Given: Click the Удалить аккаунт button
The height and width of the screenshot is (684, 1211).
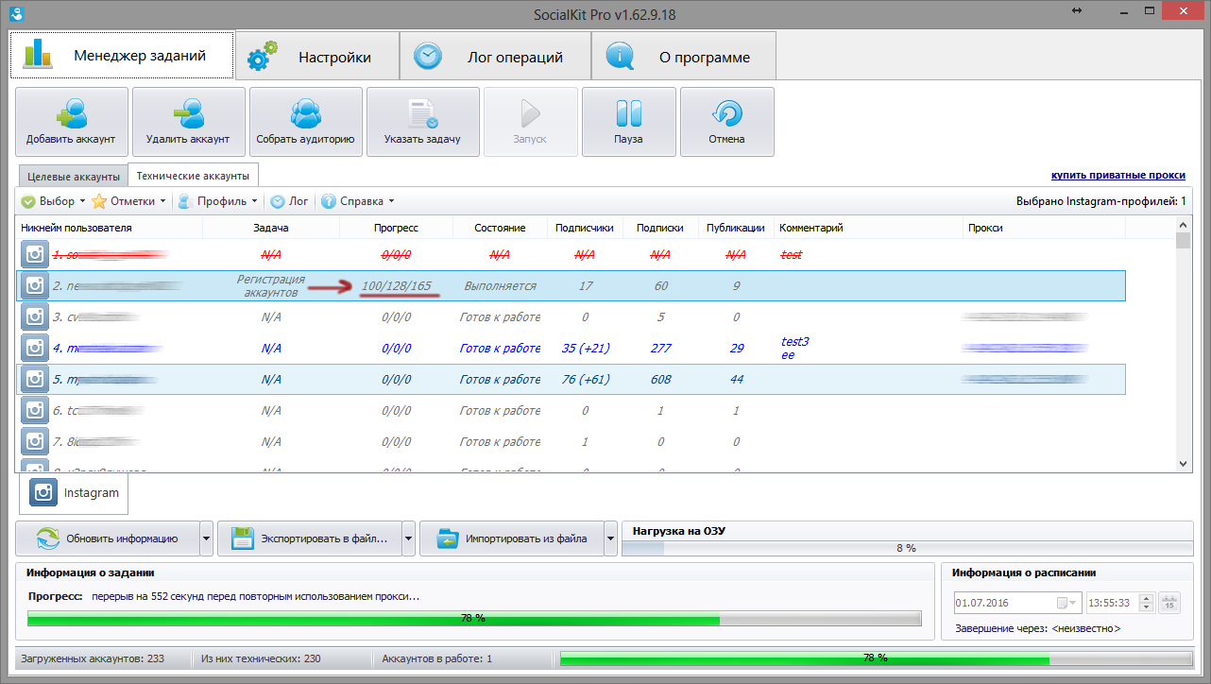Looking at the screenshot, I should point(188,121).
